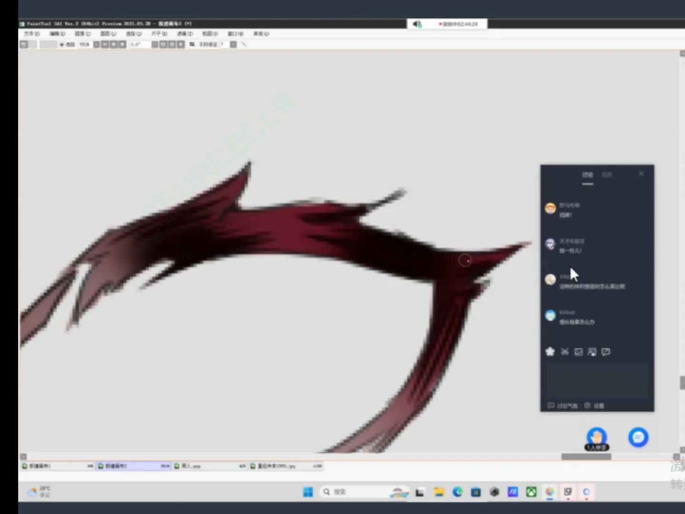Open the 尺子 menu

point(159,34)
